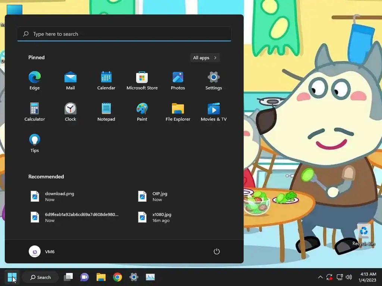Open the clock showing 4:13 AM
This screenshot has height=286, width=382.
click(367, 277)
